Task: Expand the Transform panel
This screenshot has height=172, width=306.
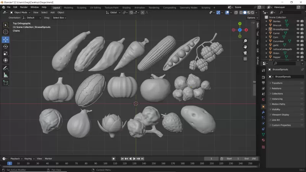Action: point(277,83)
